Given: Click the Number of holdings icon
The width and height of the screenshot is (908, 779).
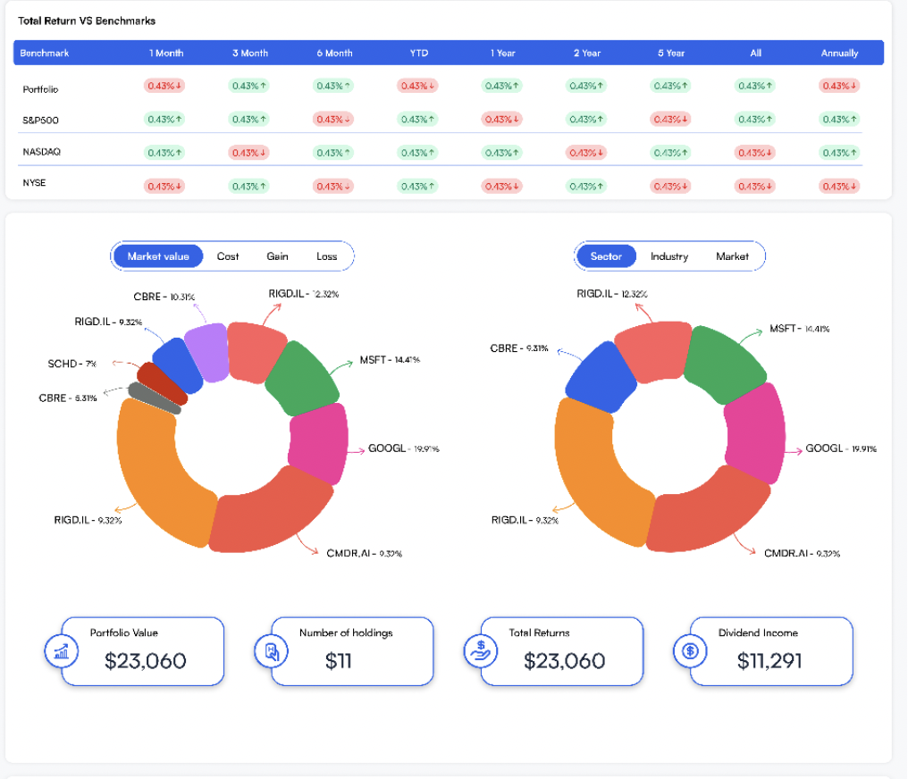Looking at the screenshot, I should (271, 650).
